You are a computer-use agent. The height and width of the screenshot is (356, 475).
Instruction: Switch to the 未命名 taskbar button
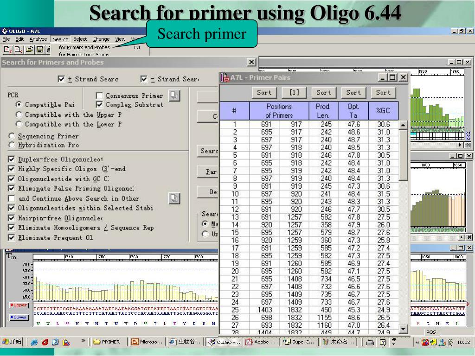click(339, 342)
